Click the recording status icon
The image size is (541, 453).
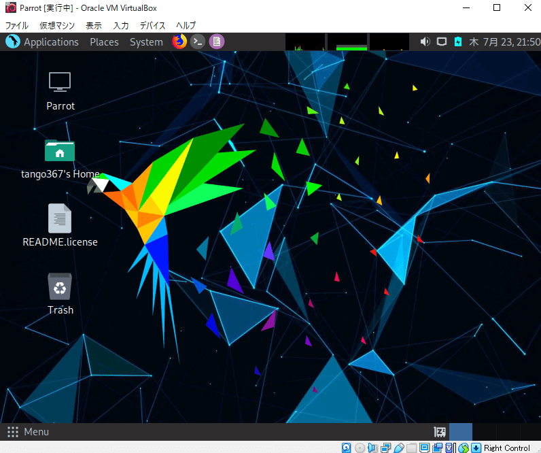[x=438, y=448]
